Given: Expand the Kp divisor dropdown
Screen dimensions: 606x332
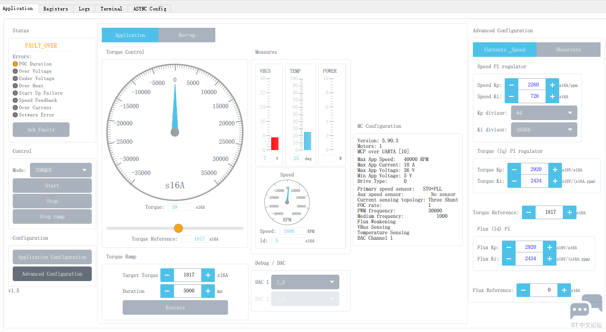Looking at the screenshot, I should coord(544,113).
